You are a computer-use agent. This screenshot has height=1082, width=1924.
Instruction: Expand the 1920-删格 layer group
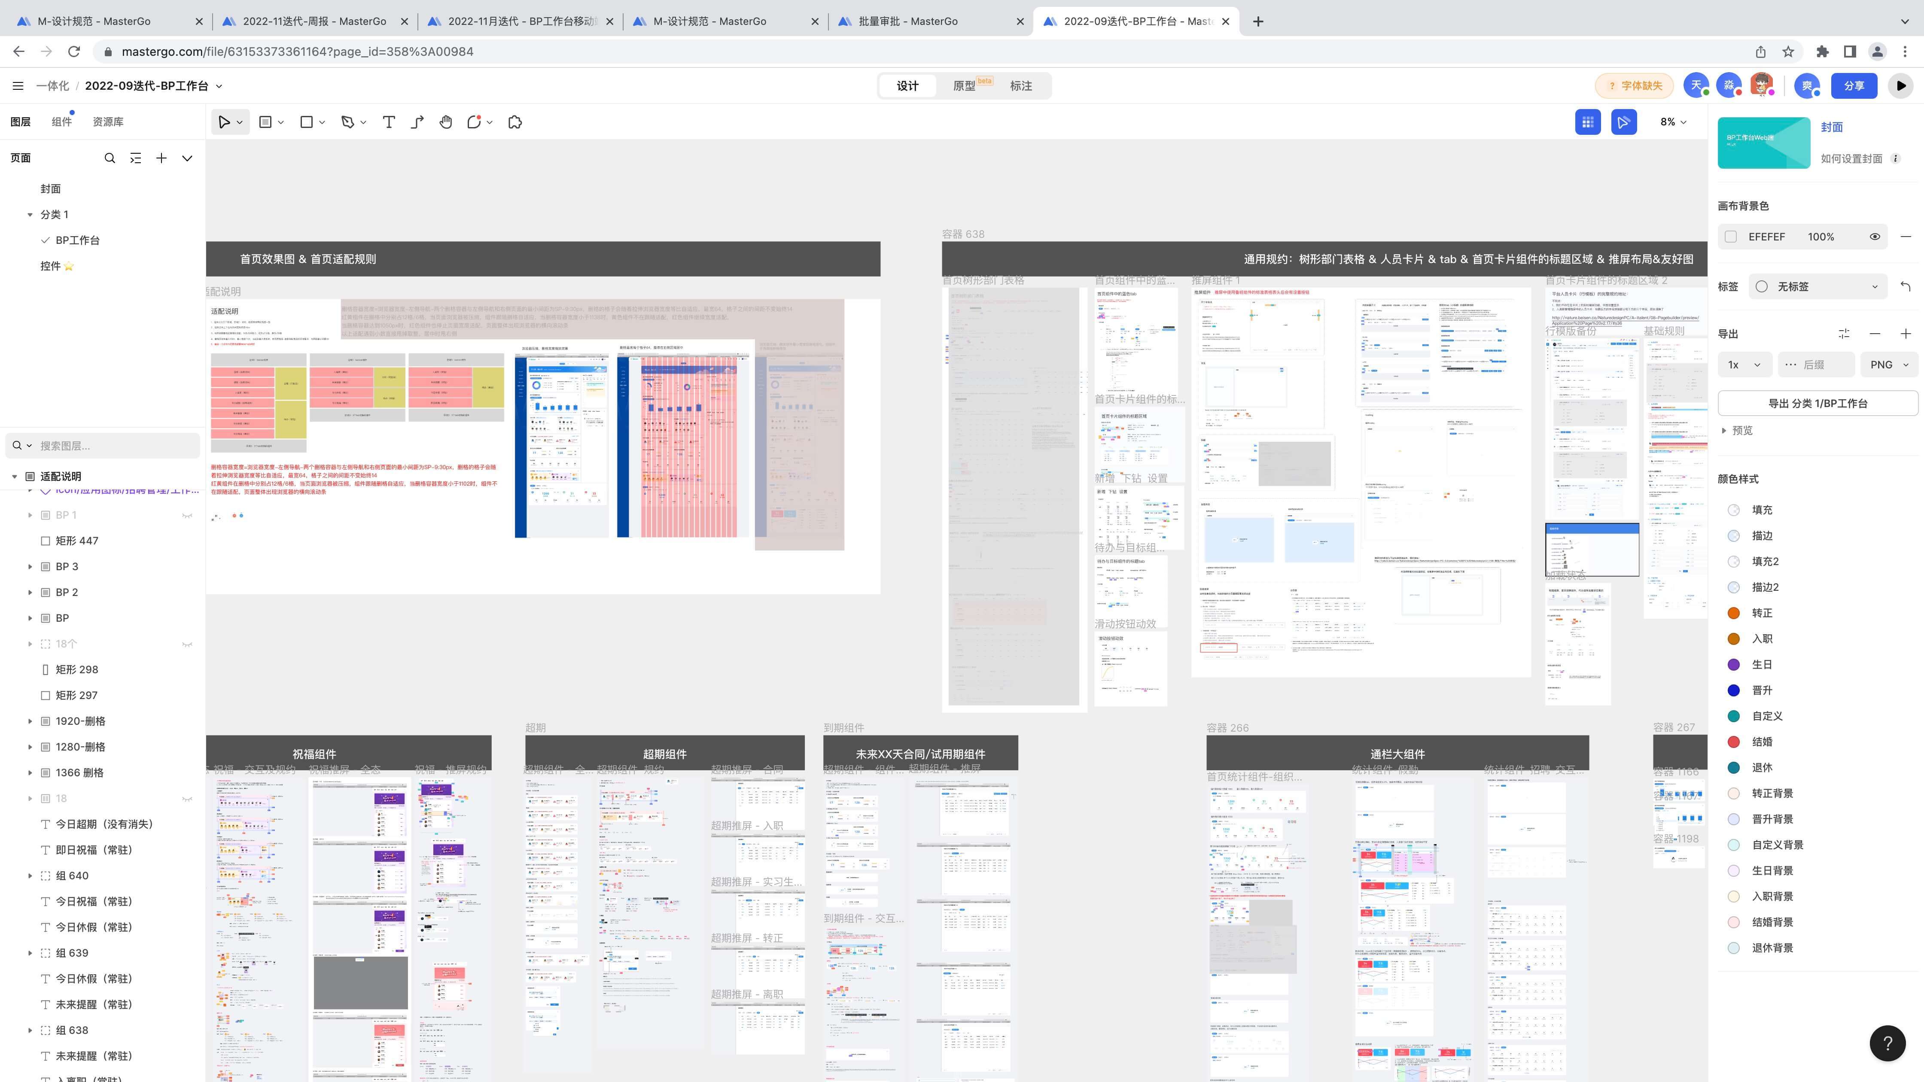30,721
